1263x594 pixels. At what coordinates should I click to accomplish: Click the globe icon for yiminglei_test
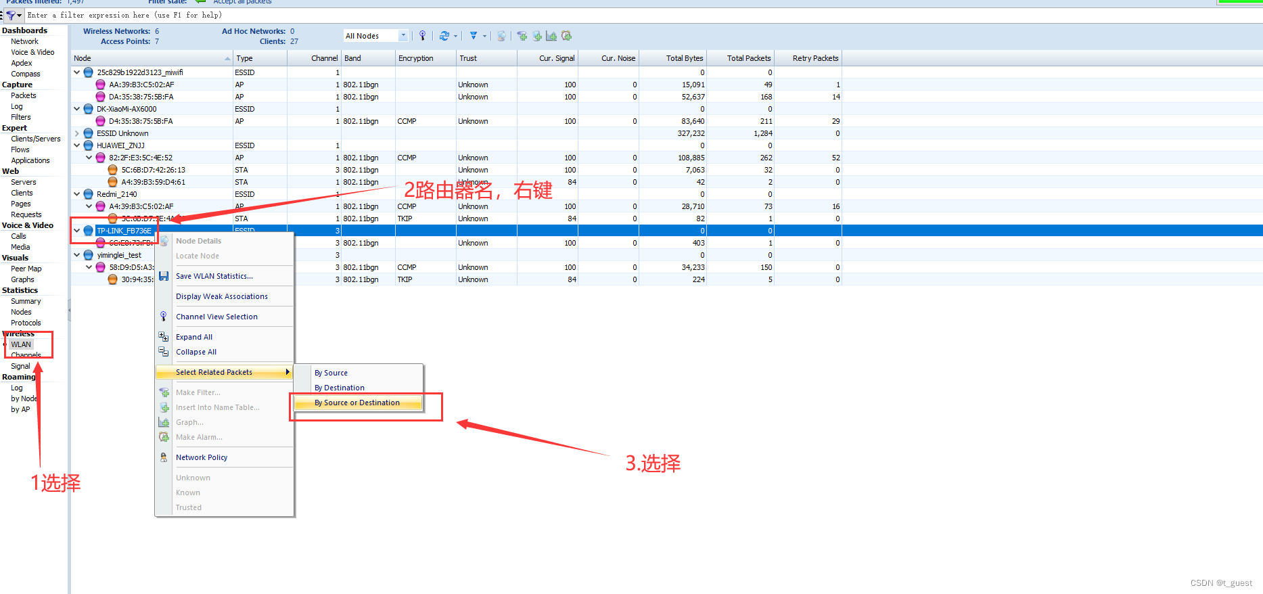click(x=89, y=255)
